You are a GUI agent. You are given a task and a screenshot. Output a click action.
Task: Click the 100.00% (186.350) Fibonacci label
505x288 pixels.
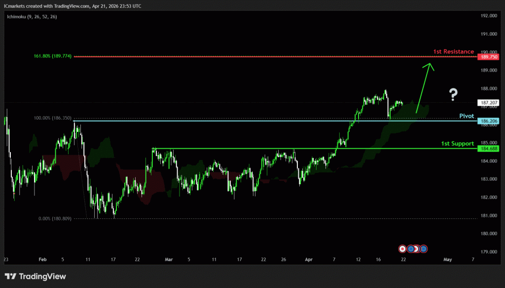(52, 118)
